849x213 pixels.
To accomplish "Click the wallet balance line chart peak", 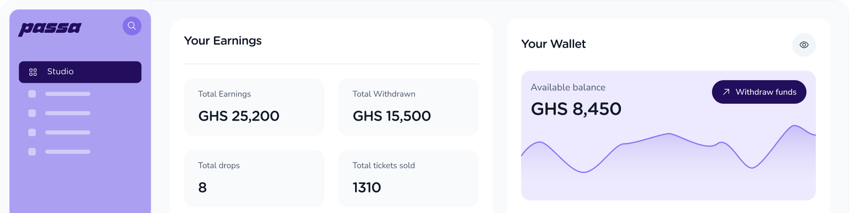I will click(x=795, y=126).
